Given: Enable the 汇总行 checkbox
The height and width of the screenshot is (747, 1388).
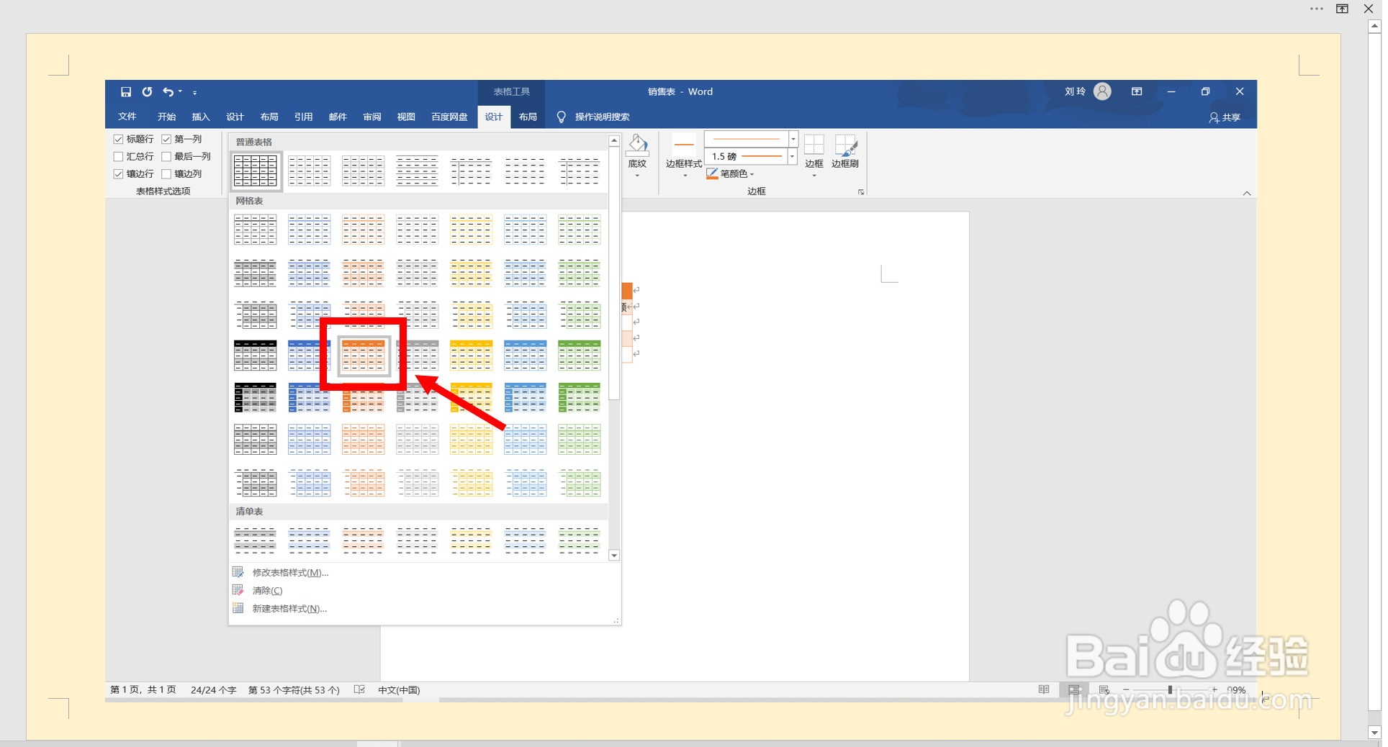Looking at the screenshot, I should (118, 156).
